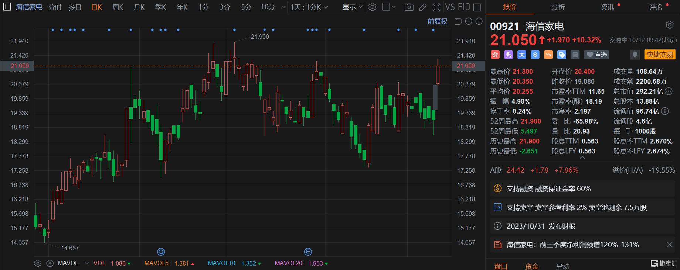The image size is (680, 270).
Task: Expand the 显示 display dropdown
Action: click(352, 7)
